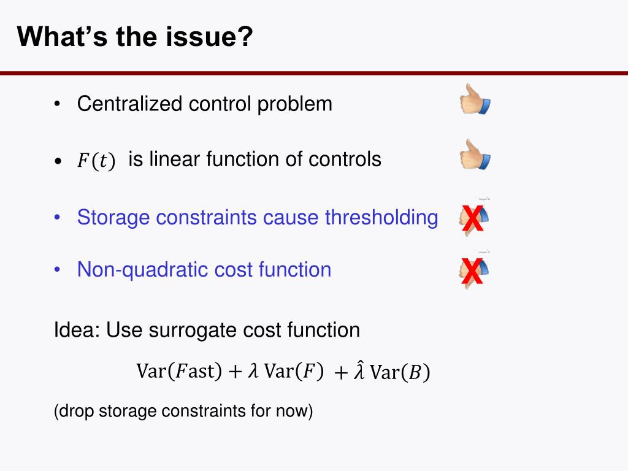Click the Var(B) term with lambda-hat
This screenshot has height=471, width=628.
pos(392,371)
